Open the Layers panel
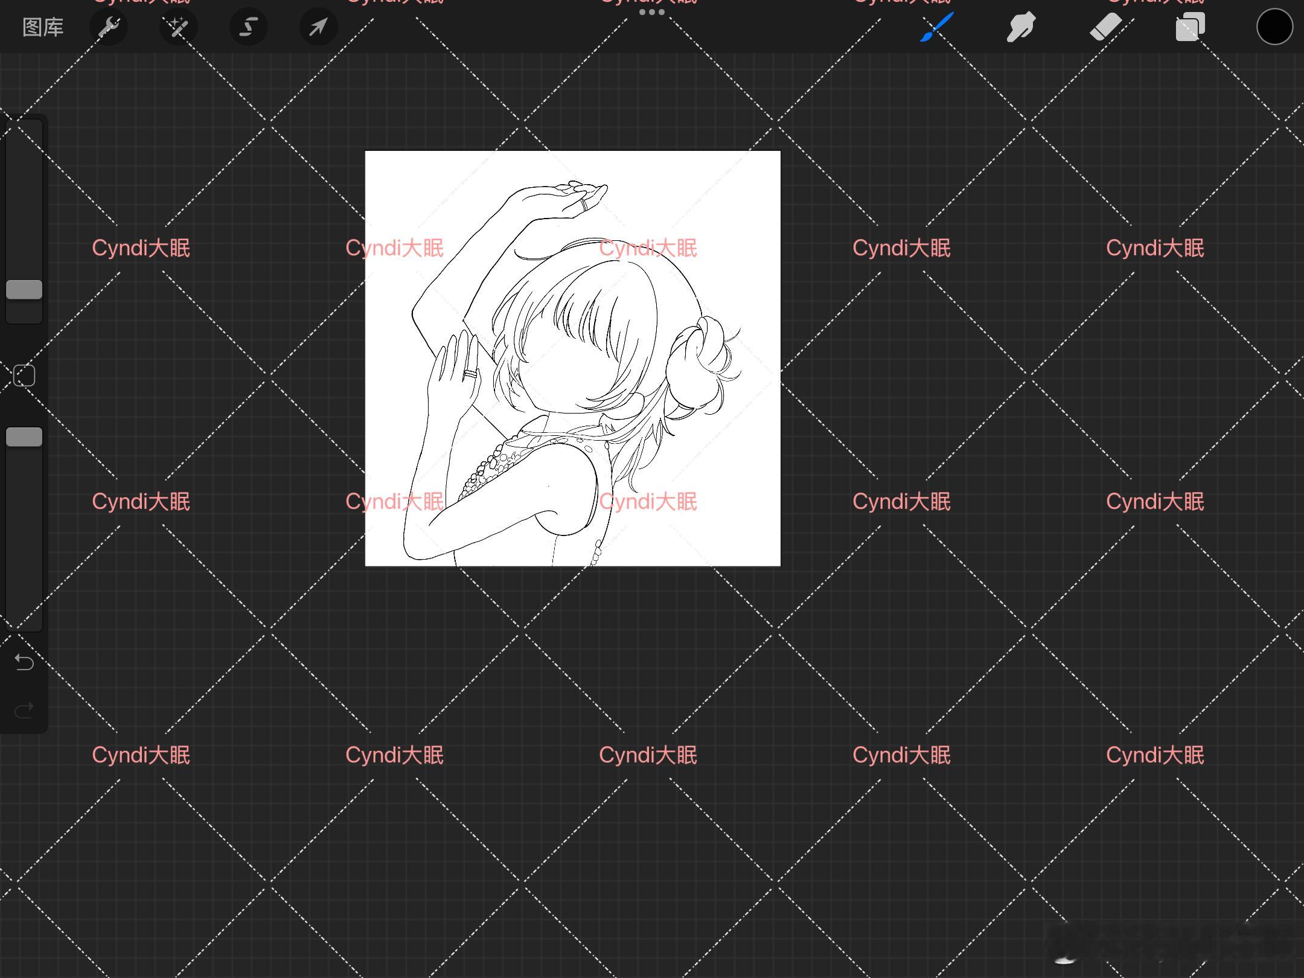 (x=1190, y=27)
